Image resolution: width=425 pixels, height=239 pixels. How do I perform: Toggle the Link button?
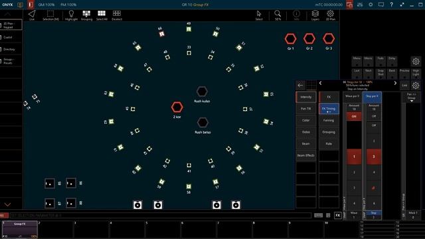point(404,86)
